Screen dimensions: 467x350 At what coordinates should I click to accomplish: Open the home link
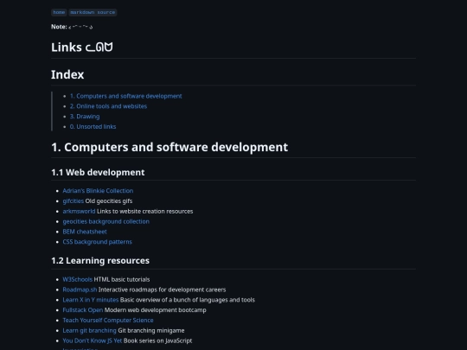[x=59, y=12]
